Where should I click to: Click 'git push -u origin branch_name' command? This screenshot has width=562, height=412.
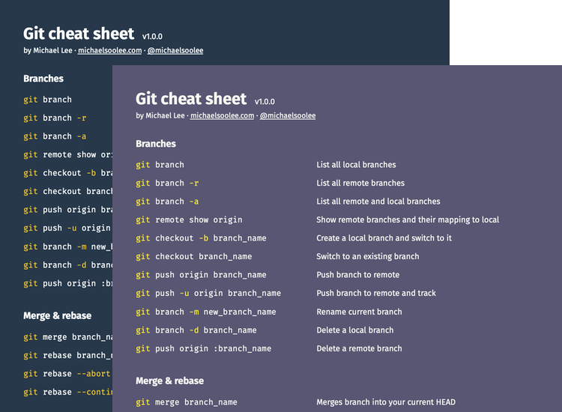pyautogui.click(x=208, y=293)
